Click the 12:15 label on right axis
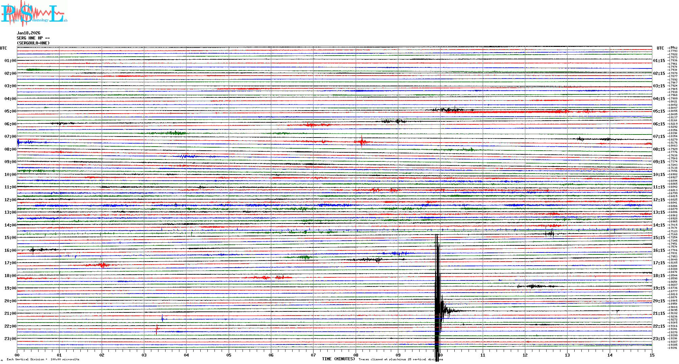This screenshot has width=679, height=364. pos(659,200)
